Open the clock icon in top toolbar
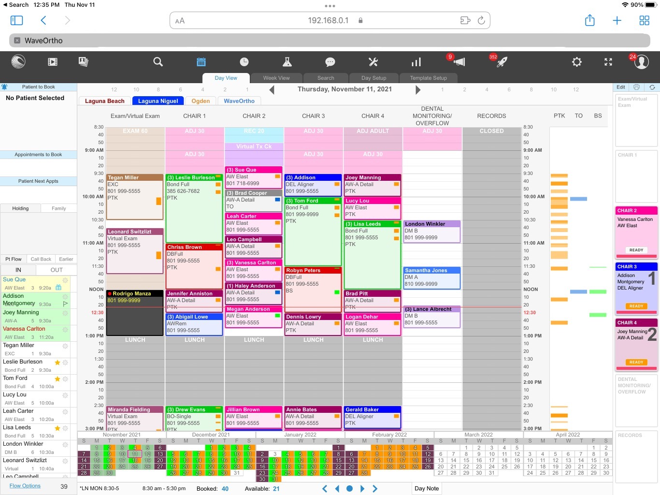 244,62
